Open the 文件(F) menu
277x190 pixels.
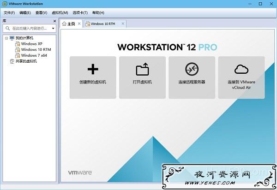coord(9,13)
